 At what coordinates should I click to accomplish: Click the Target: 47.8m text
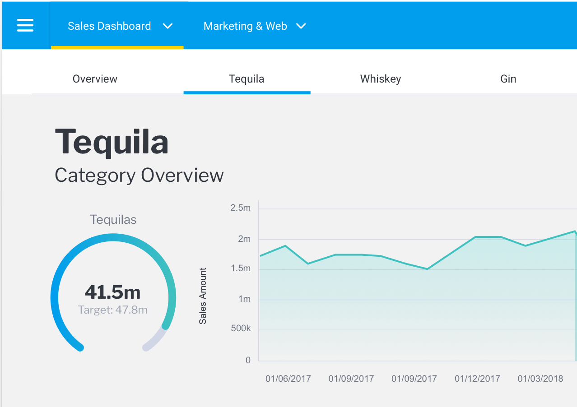[112, 310]
